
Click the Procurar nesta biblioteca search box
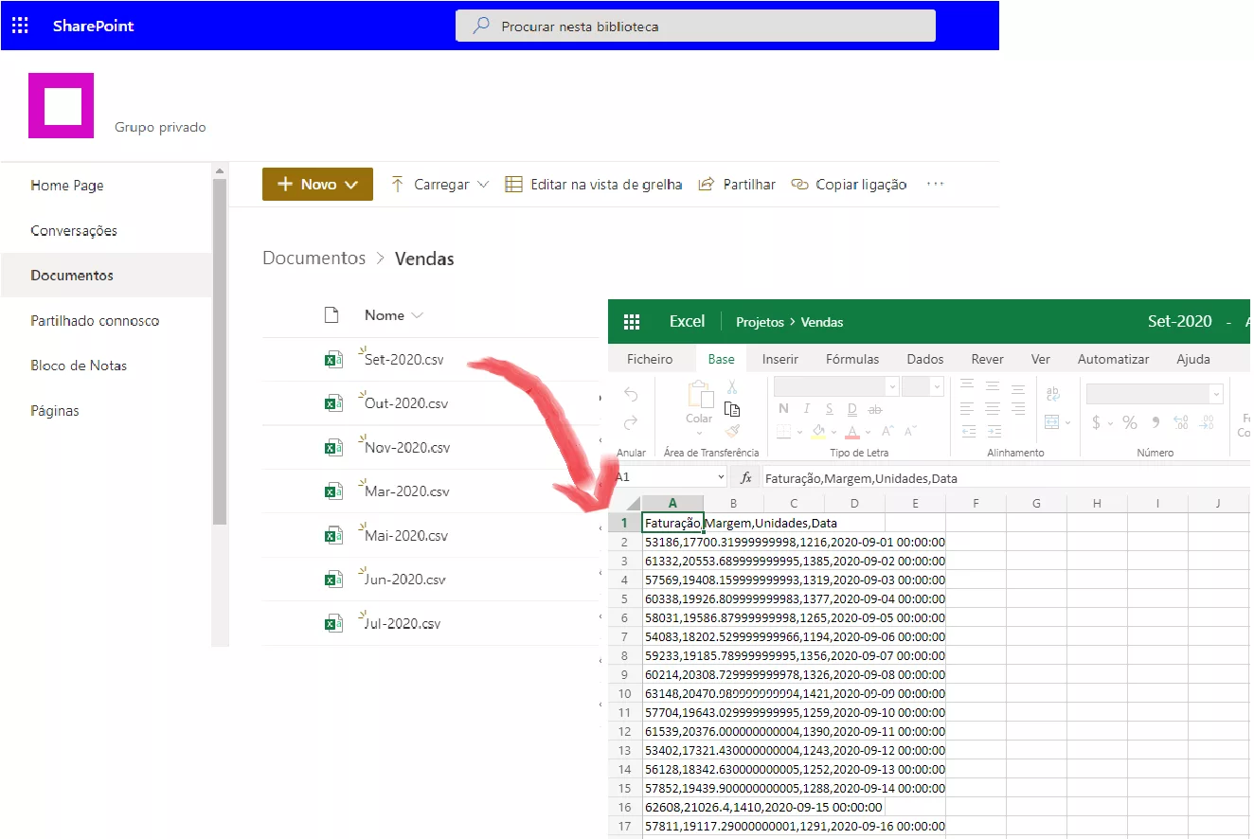click(695, 26)
